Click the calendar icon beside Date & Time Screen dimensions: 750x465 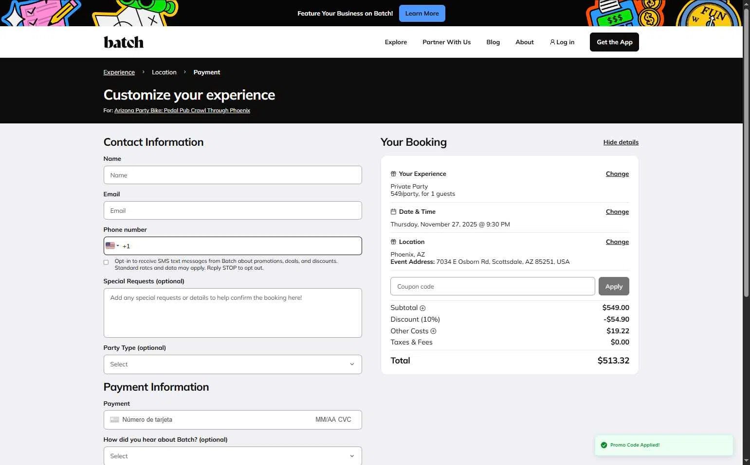[393, 212]
